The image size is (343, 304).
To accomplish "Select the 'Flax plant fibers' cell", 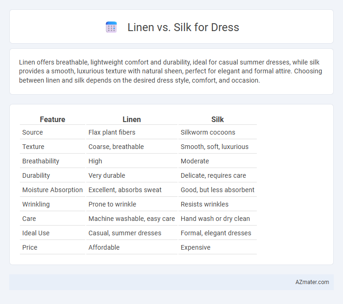I will (x=132, y=132).
